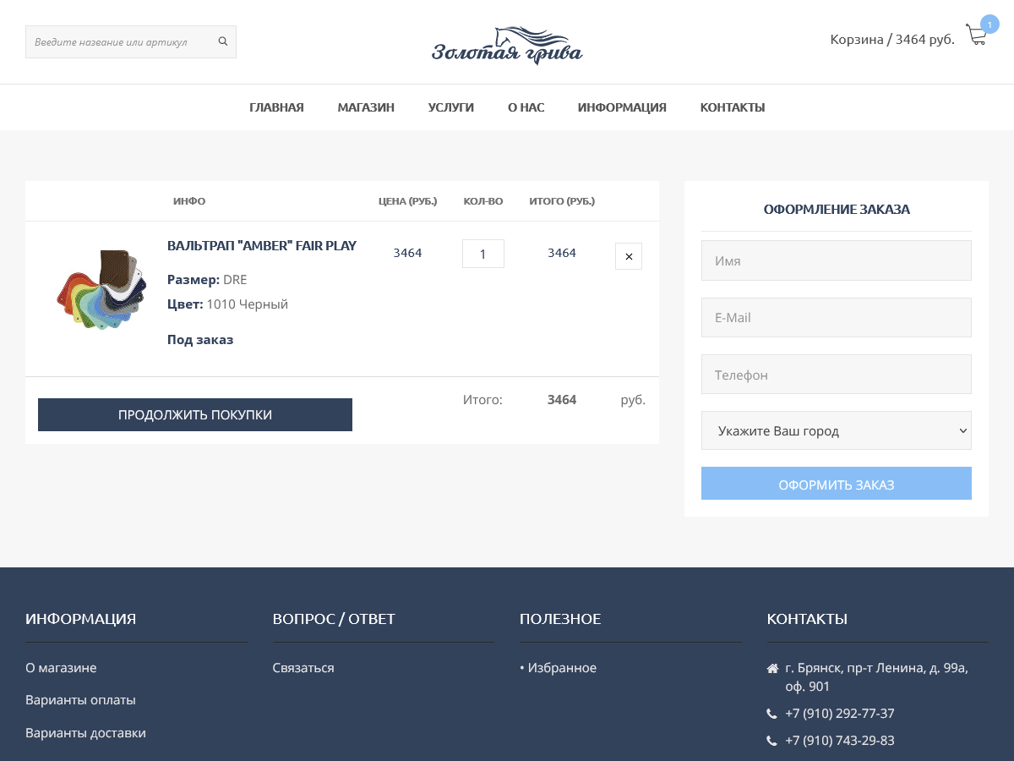The image size is (1014, 761).
Task: Open product ВАЛЬТРАП "AMBER" FAIR PLAY title
Action: pyautogui.click(x=262, y=246)
